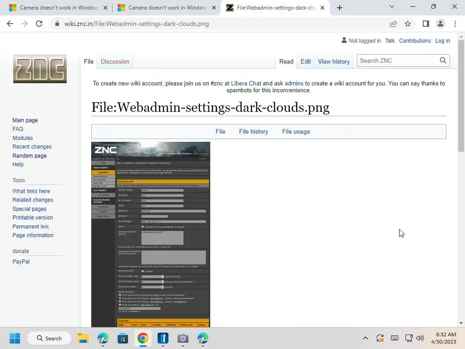Screen dimensions: 465x349
Task: Expand the tab search chevron
Action: pos(392,6)
